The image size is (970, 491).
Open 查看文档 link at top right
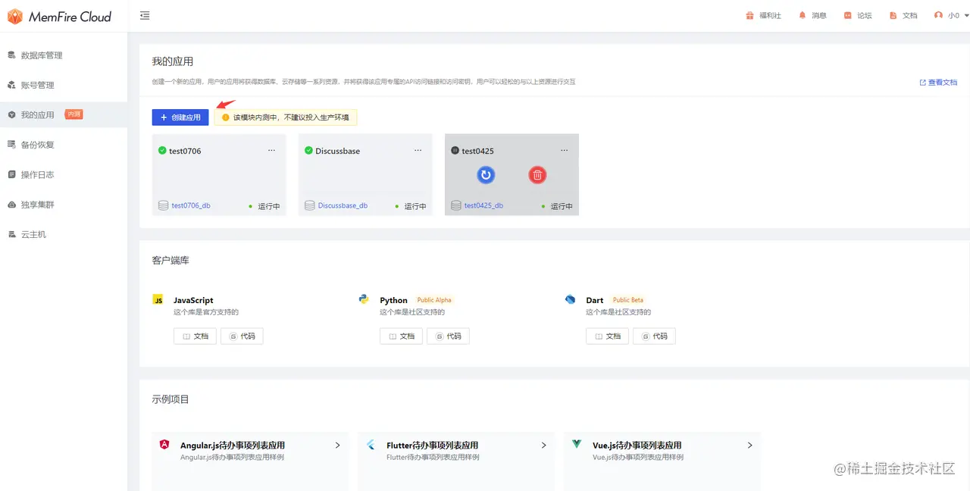[x=938, y=83]
